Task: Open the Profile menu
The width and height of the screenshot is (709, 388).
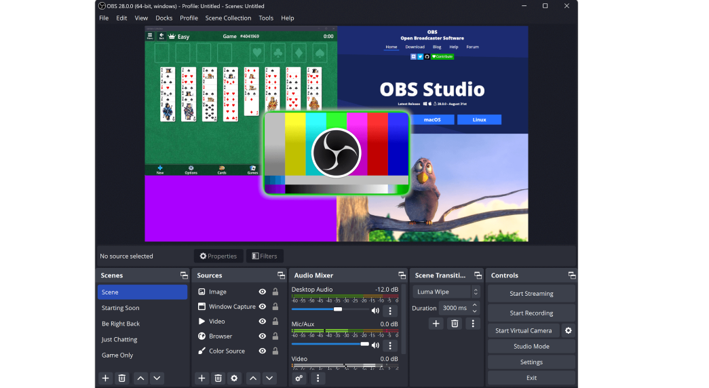Action: (189, 18)
